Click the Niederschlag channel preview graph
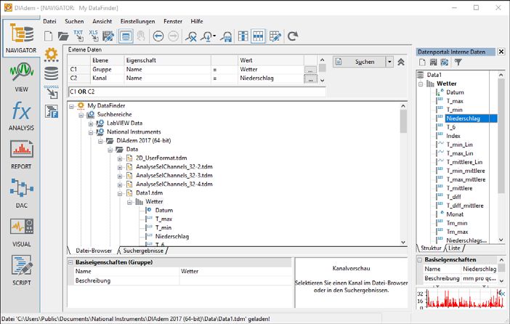 [461, 299]
